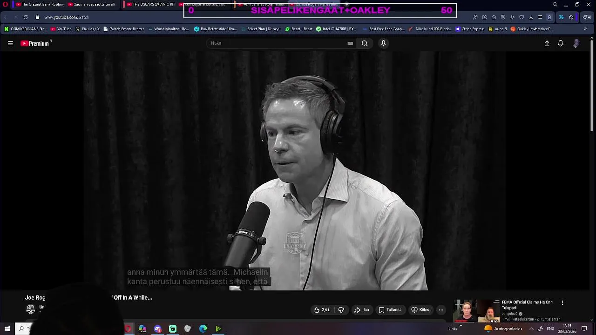Search tabs using top-right magnifier
Screen dimensions: 596x335
click(555, 5)
